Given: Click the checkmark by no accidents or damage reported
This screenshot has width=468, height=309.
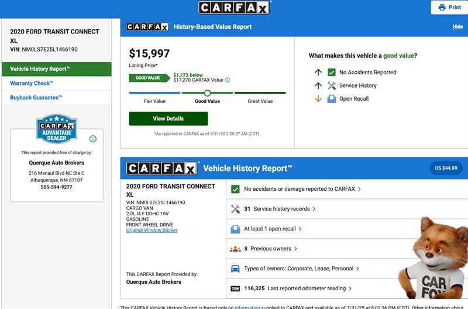Looking at the screenshot, I should pos(235,189).
